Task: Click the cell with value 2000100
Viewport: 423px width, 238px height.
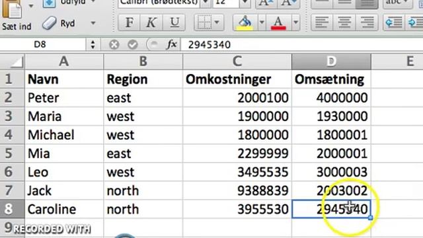Action: tap(237, 98)
